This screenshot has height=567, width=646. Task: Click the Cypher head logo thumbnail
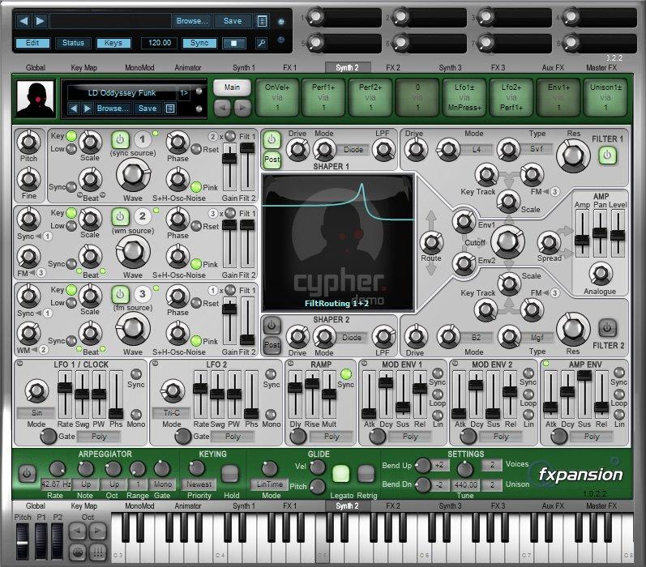(36, 100)
